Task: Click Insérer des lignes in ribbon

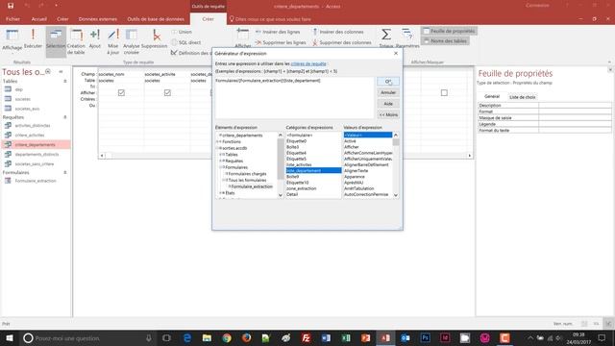Action: [x=278, y=32]
